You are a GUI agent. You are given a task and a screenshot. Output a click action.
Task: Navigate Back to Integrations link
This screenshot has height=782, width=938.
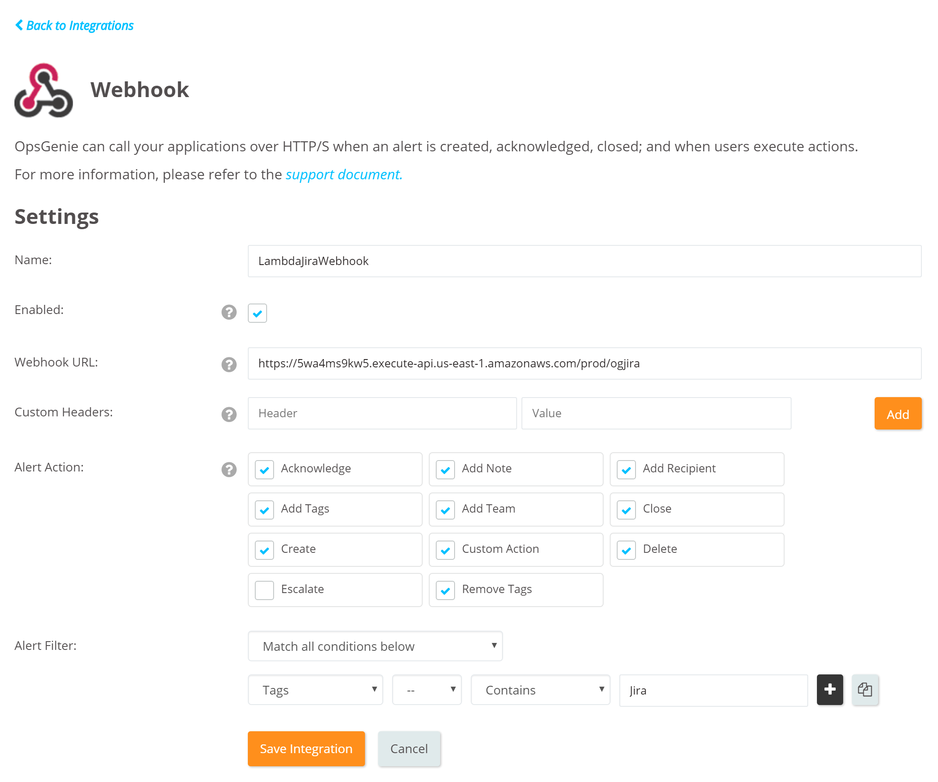click(75, 26)
